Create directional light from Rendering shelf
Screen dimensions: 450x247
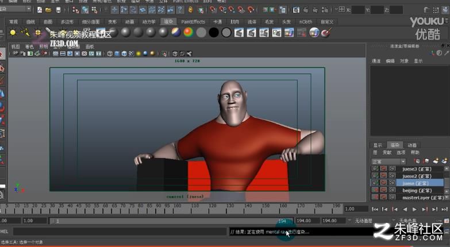coord(25,33)
